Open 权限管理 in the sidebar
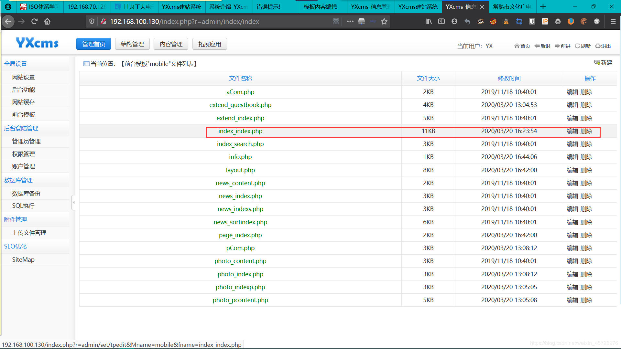Screen dimensions: 621x349 tap(23, 154)
